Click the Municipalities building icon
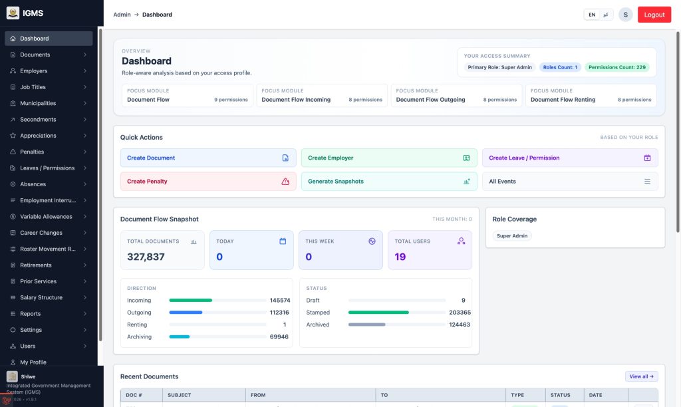681x407 pixels. (13, 103)
